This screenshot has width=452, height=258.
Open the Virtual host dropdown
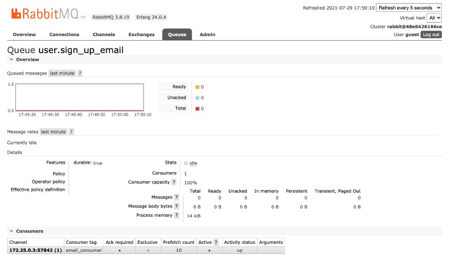[434, 18]
